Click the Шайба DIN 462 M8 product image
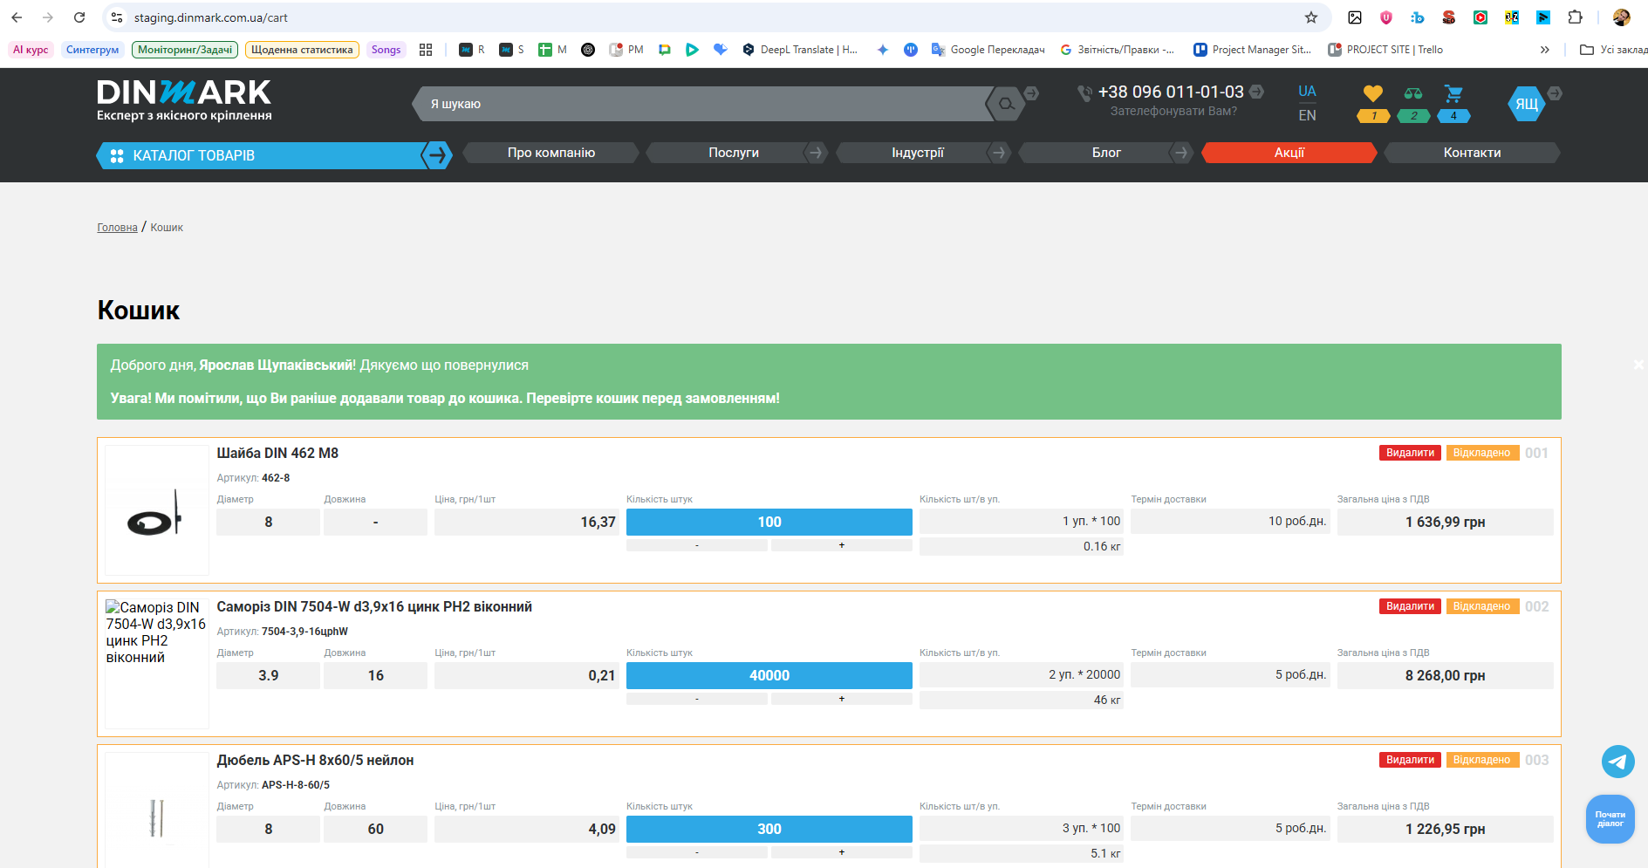 pos(157,510)
